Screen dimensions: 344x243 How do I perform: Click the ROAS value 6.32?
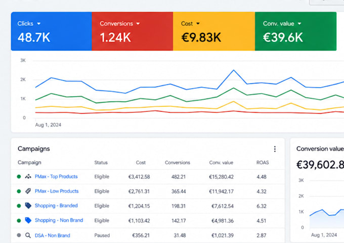point(262,206)
